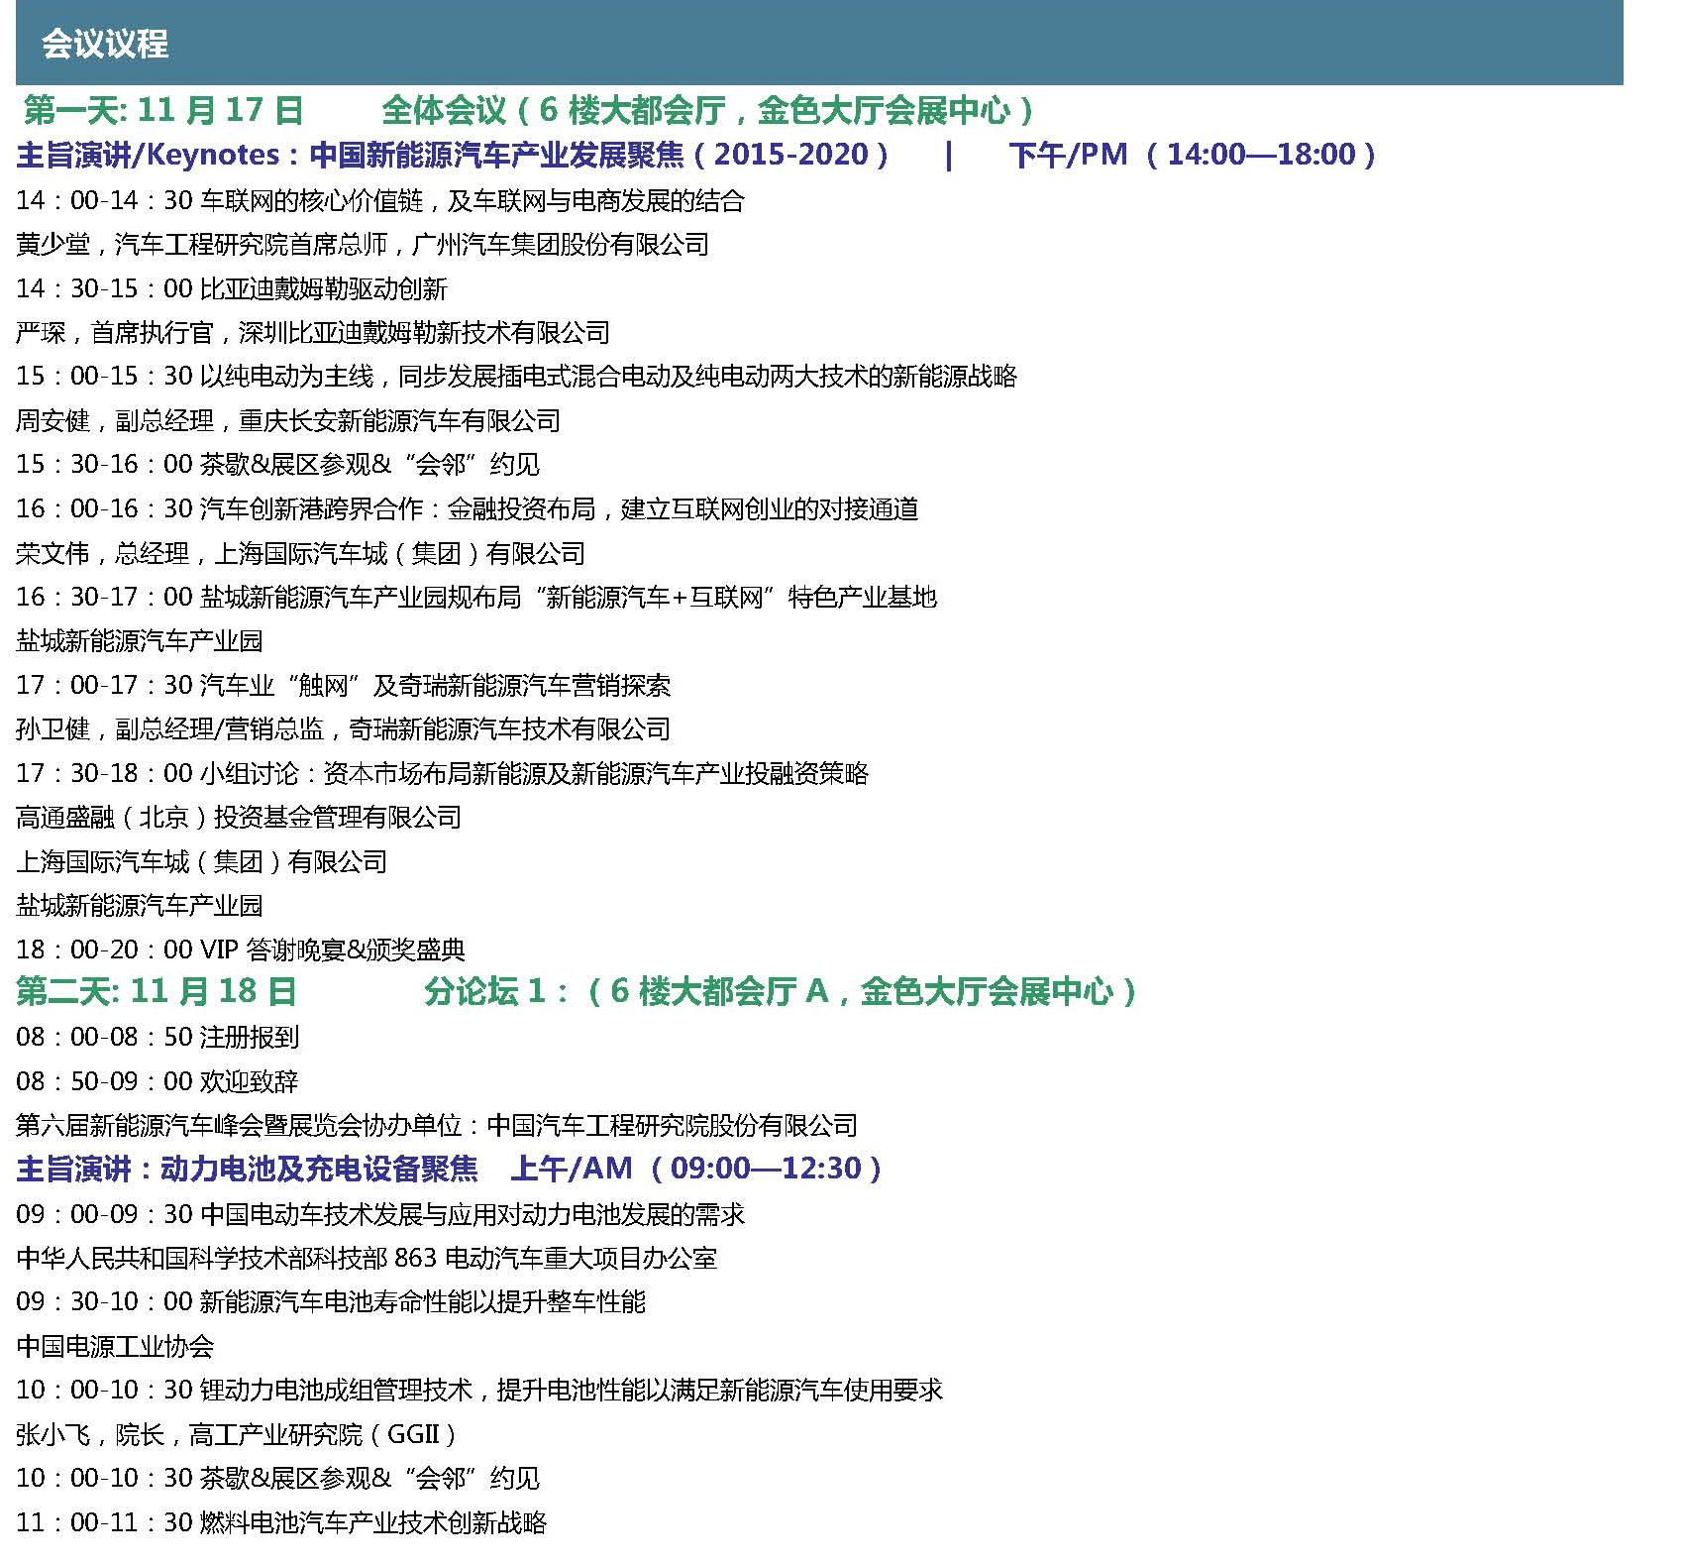1681x1564 pixels.
Task: Click the 严琛, 首席执行官 speaker line
Action: [x=313, y=332]
